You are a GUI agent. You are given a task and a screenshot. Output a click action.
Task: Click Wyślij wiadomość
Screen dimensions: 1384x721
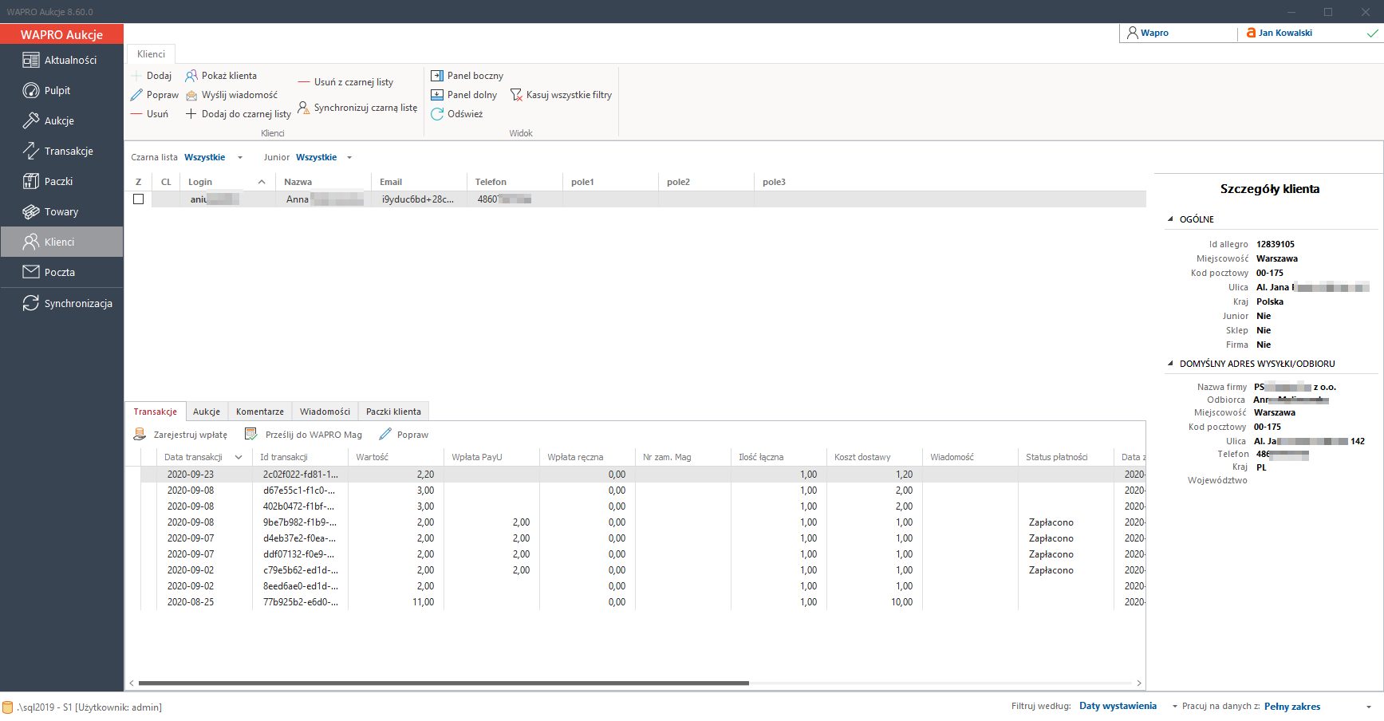[x=231, y=95]
